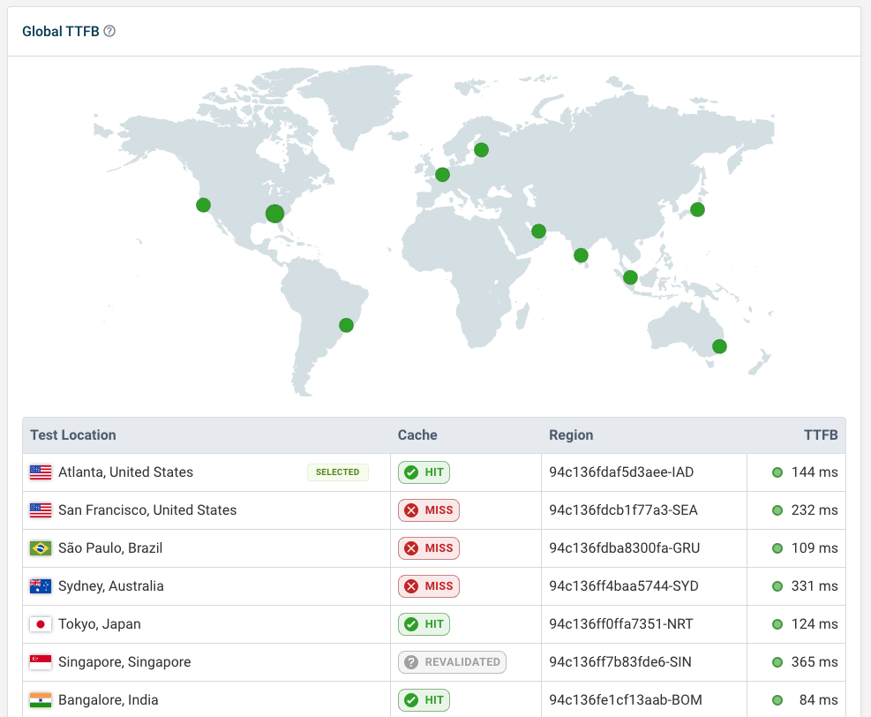This screenshot has height=717, width=871.
Task: Select the Atlanta marker on the map
Action: tap(275, 214)
